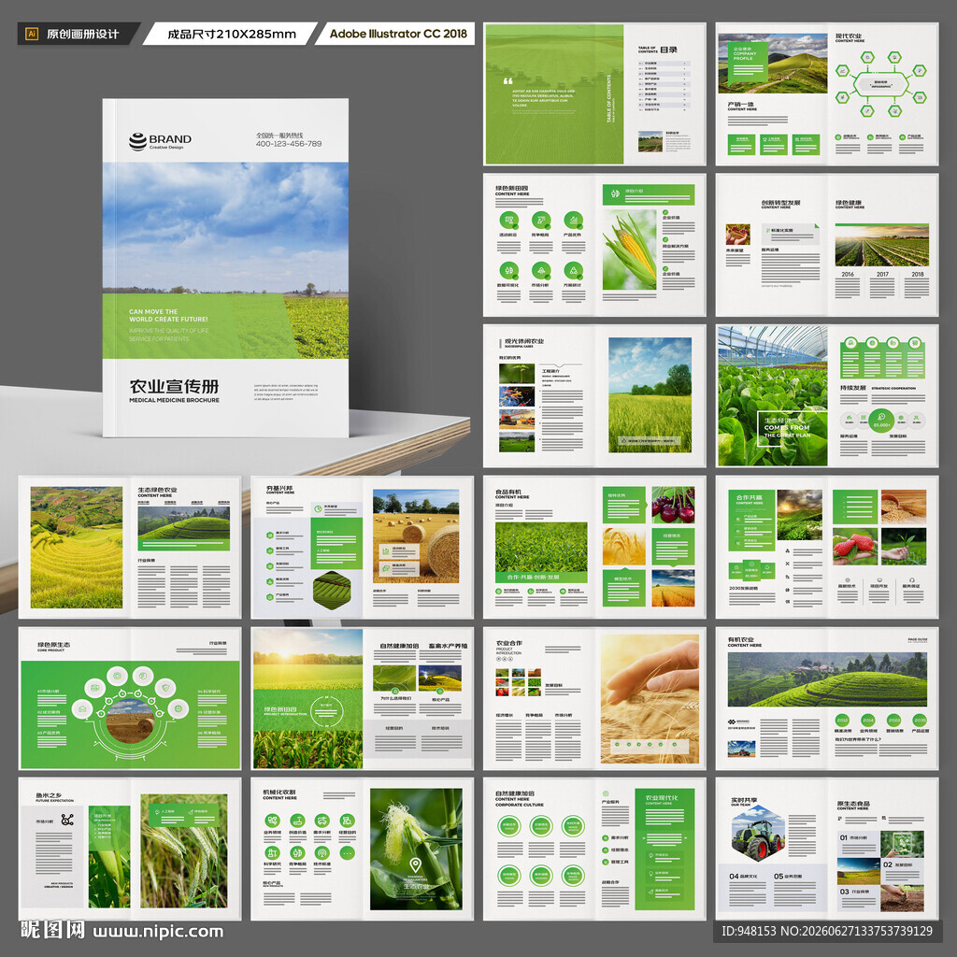Click the hand touching wheat photo
957x957 pixels.
click(650, 698)
